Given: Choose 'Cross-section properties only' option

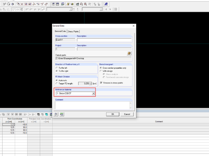Looking at the screenshot, I should 101,68.
